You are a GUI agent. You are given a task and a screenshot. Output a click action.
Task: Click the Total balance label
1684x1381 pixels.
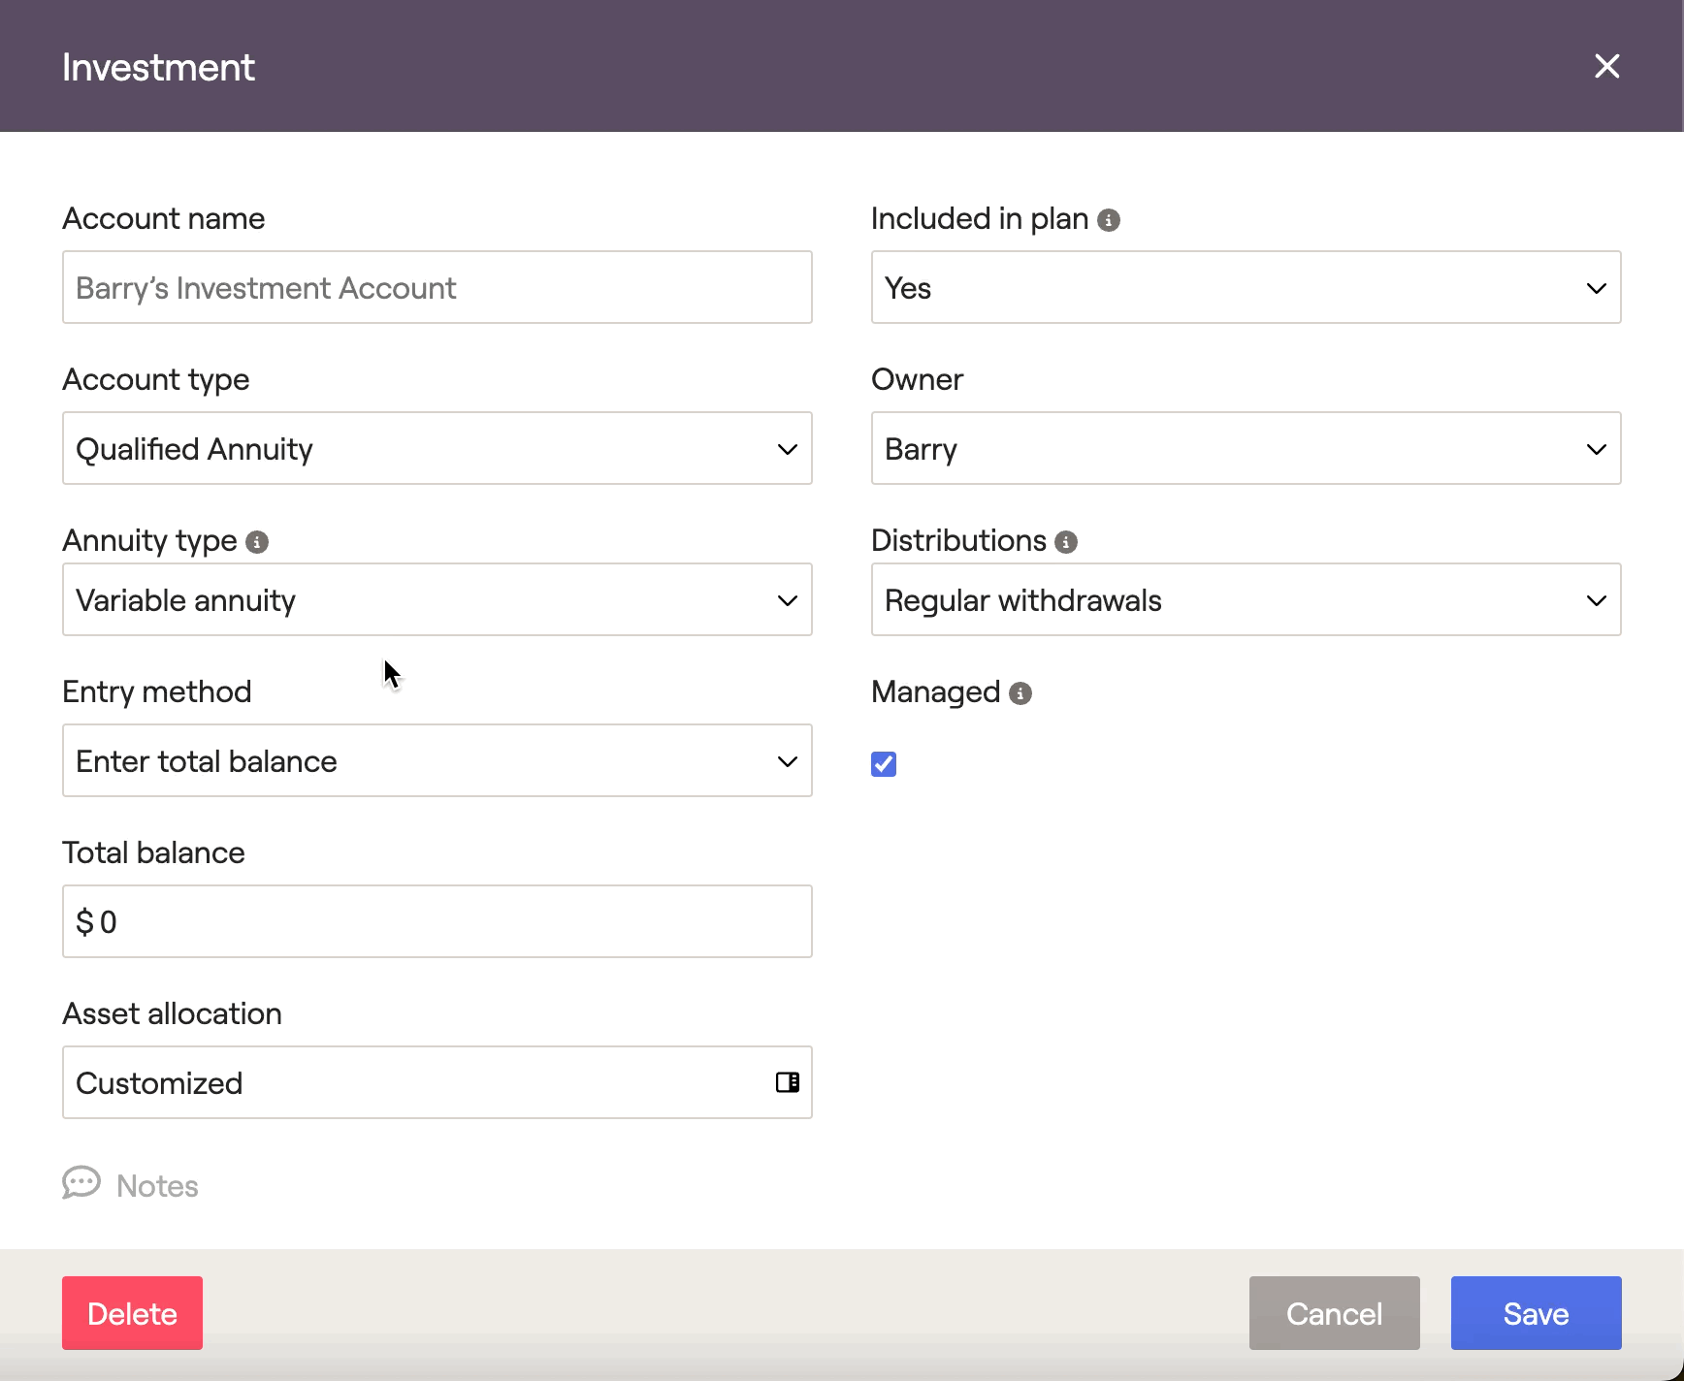153,852
